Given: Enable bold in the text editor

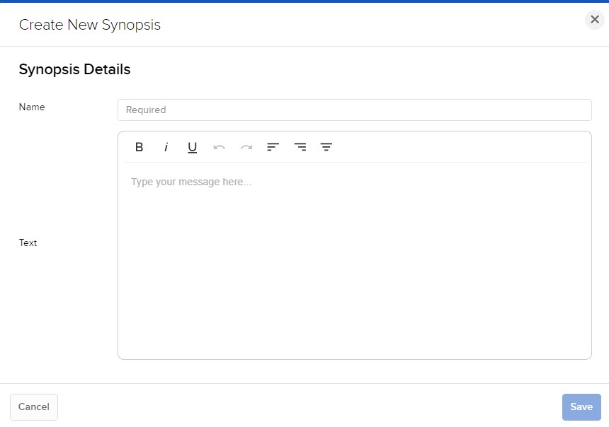Looking at the screenshot, I should coord(139,147).
